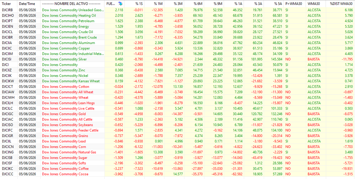This screenshot has width=355, height=179.
Task: Click Natural Gas % 1M value 13.308
Action: coord(157,152)
